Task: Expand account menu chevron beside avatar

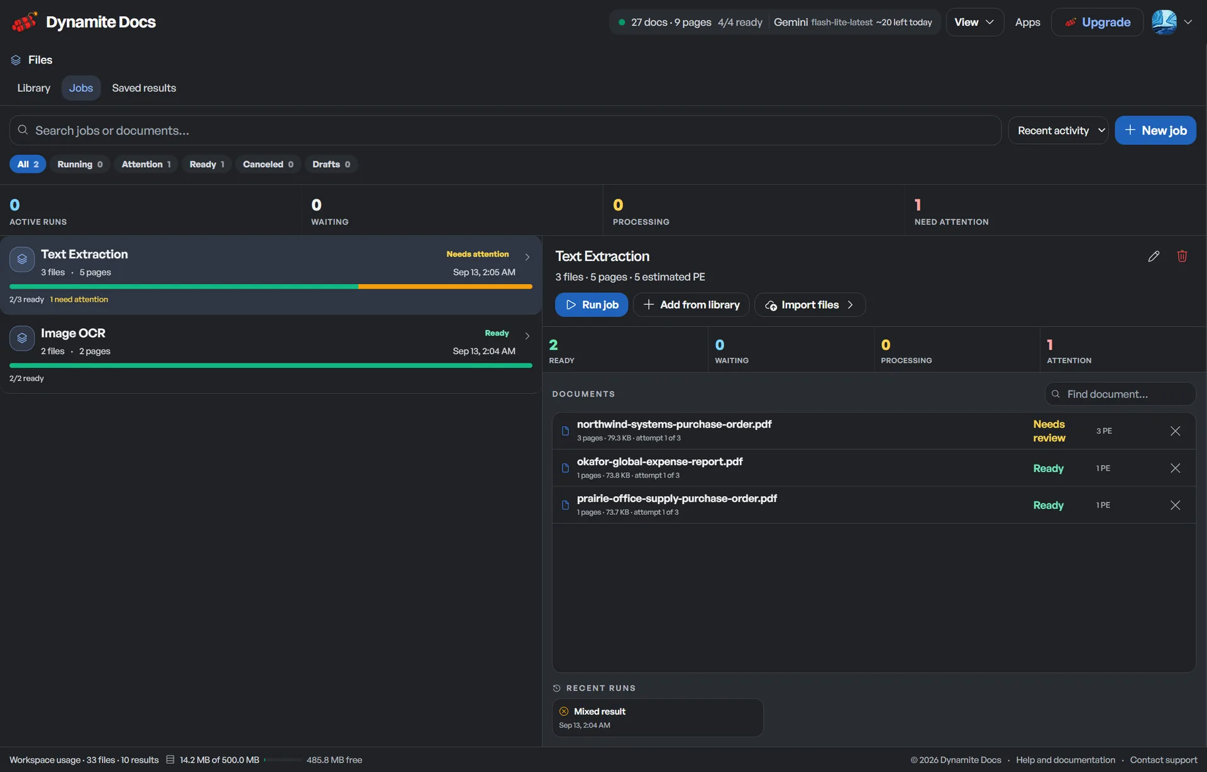Action: (x=1188, y=22)
